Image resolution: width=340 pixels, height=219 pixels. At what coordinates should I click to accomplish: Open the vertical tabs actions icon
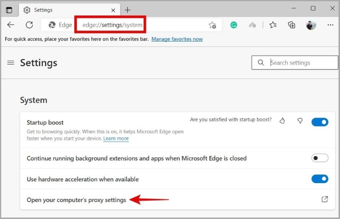pos(9,10)
